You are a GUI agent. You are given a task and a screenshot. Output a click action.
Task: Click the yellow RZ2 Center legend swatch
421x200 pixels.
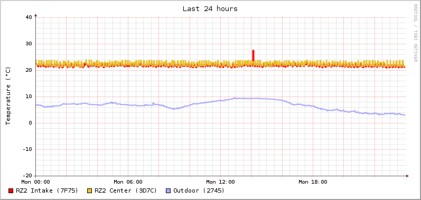click(89, 191)
